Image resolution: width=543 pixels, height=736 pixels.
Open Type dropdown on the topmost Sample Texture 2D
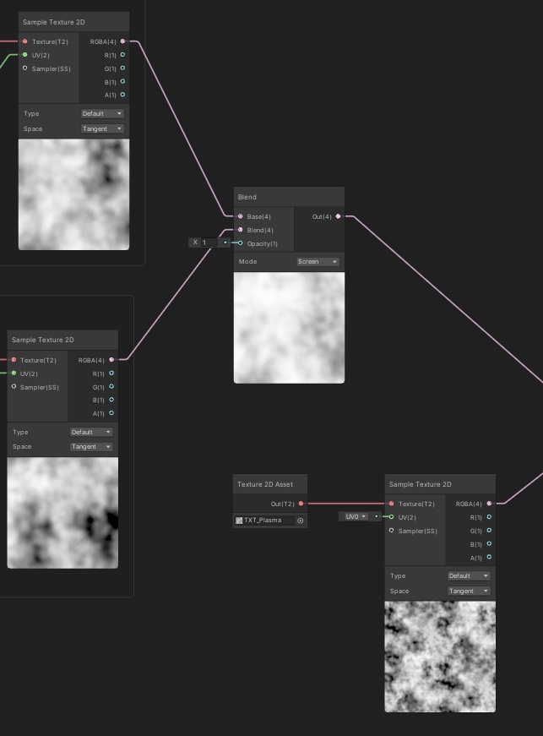[102, 113]
